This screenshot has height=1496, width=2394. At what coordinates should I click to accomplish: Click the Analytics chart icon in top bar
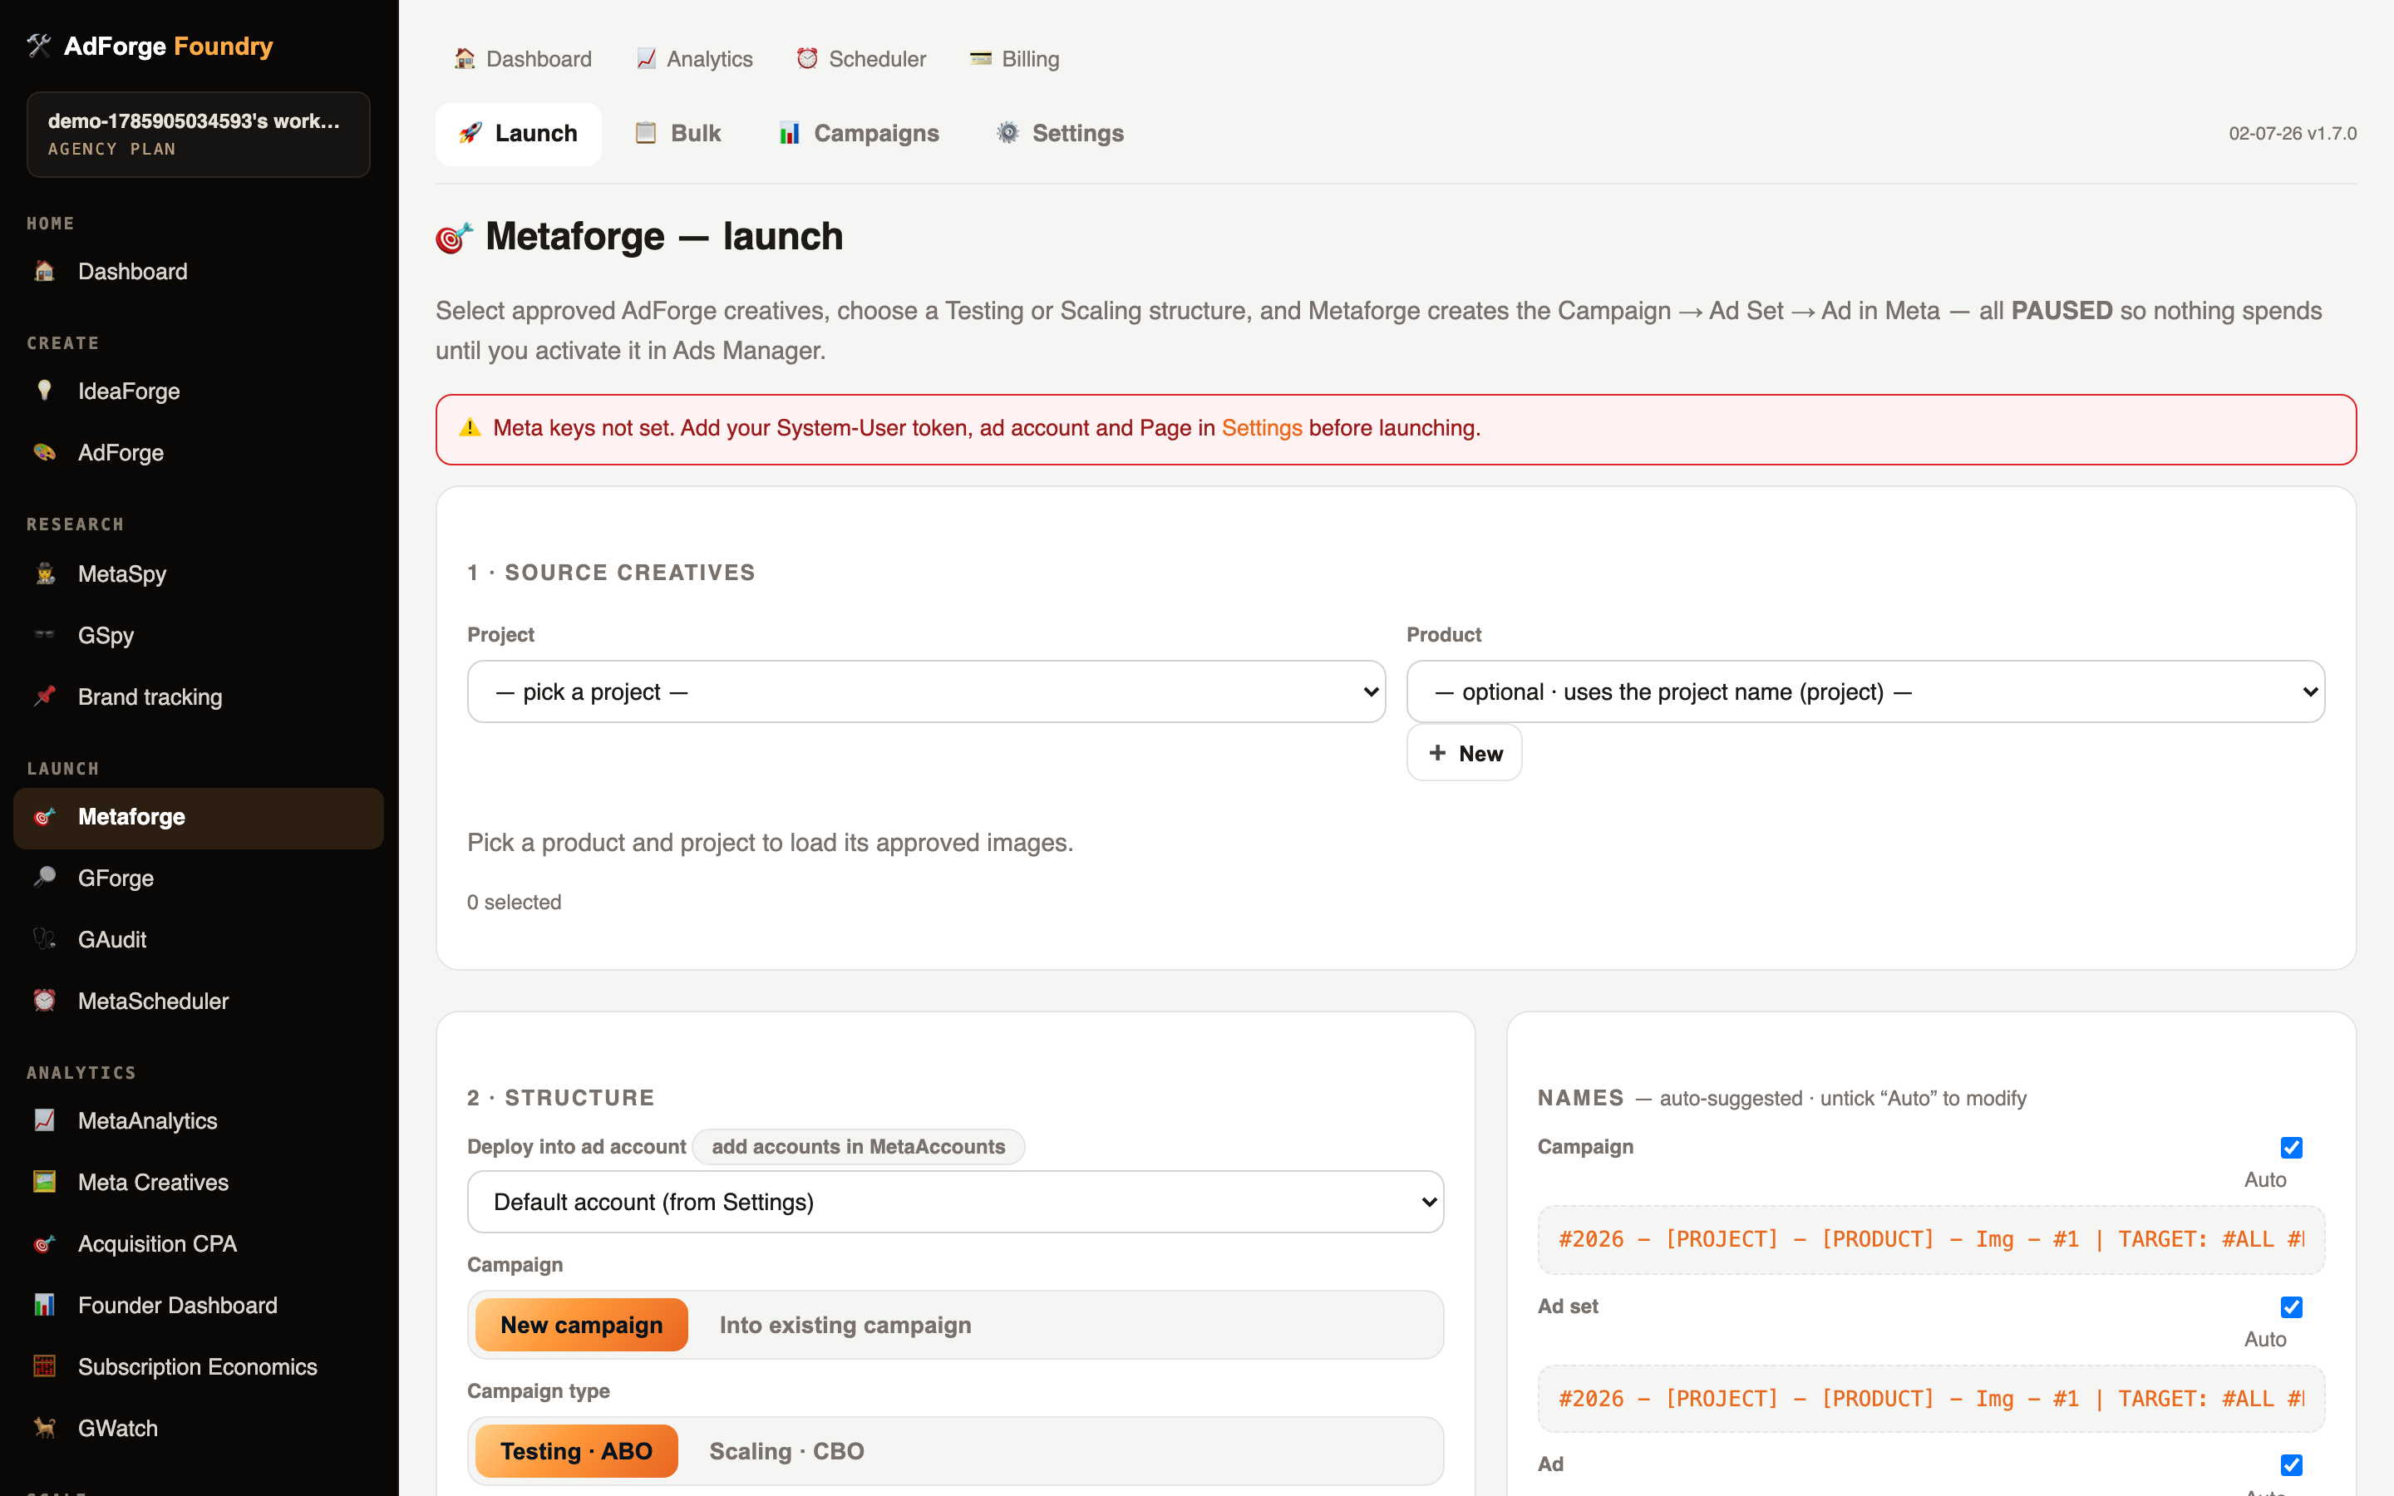coord(646,58)
